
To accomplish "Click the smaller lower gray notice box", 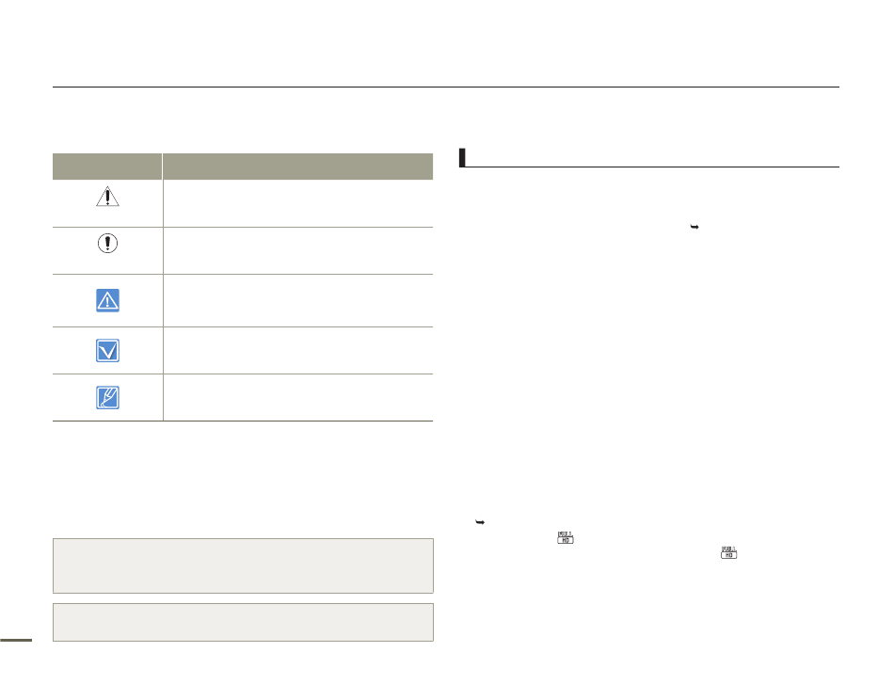I will tap(244, 623).
